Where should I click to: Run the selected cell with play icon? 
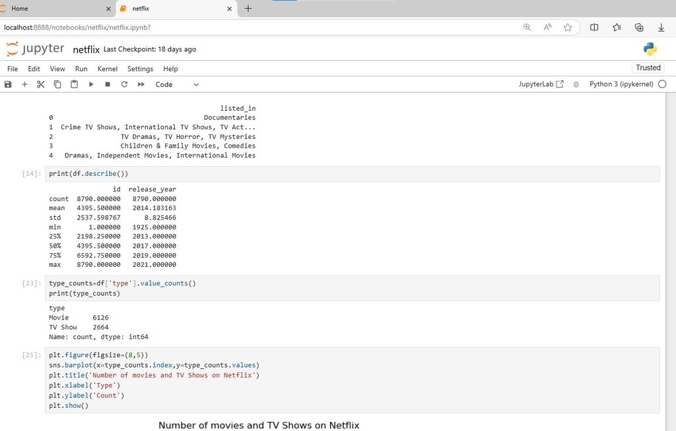tap(91, 84)
